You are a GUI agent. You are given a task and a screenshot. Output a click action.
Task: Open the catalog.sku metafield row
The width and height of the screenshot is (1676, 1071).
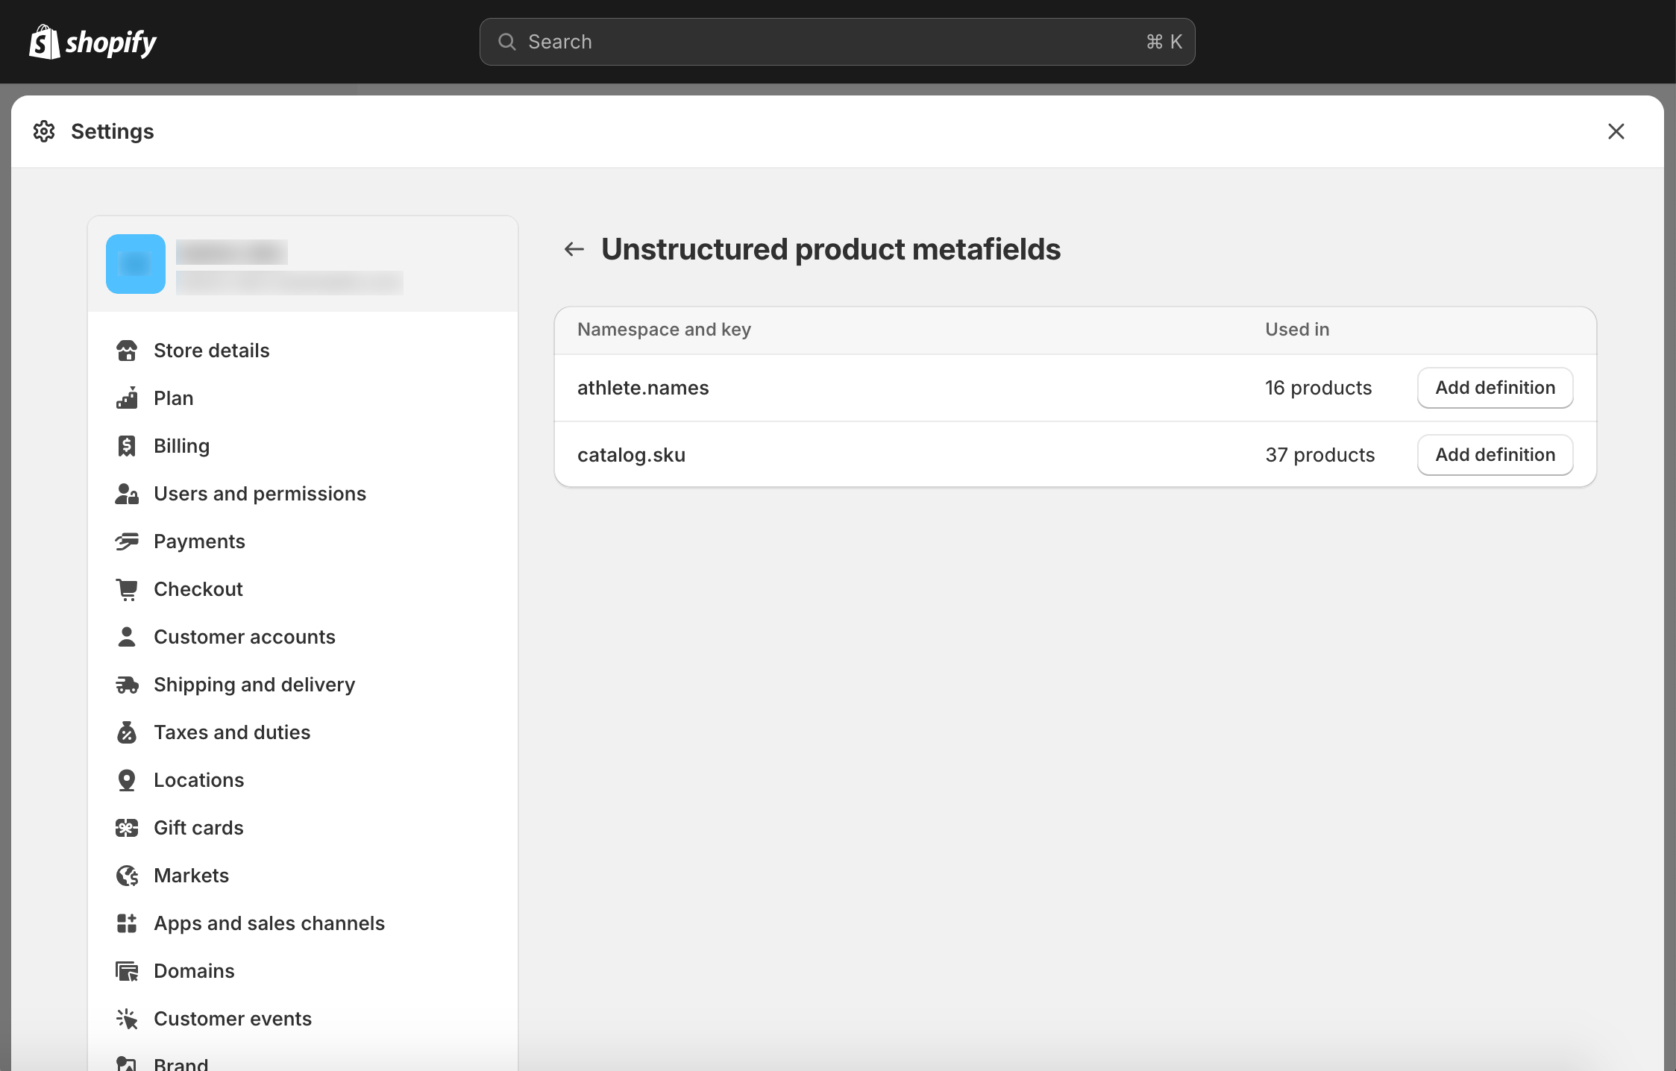tap(631, 455)
